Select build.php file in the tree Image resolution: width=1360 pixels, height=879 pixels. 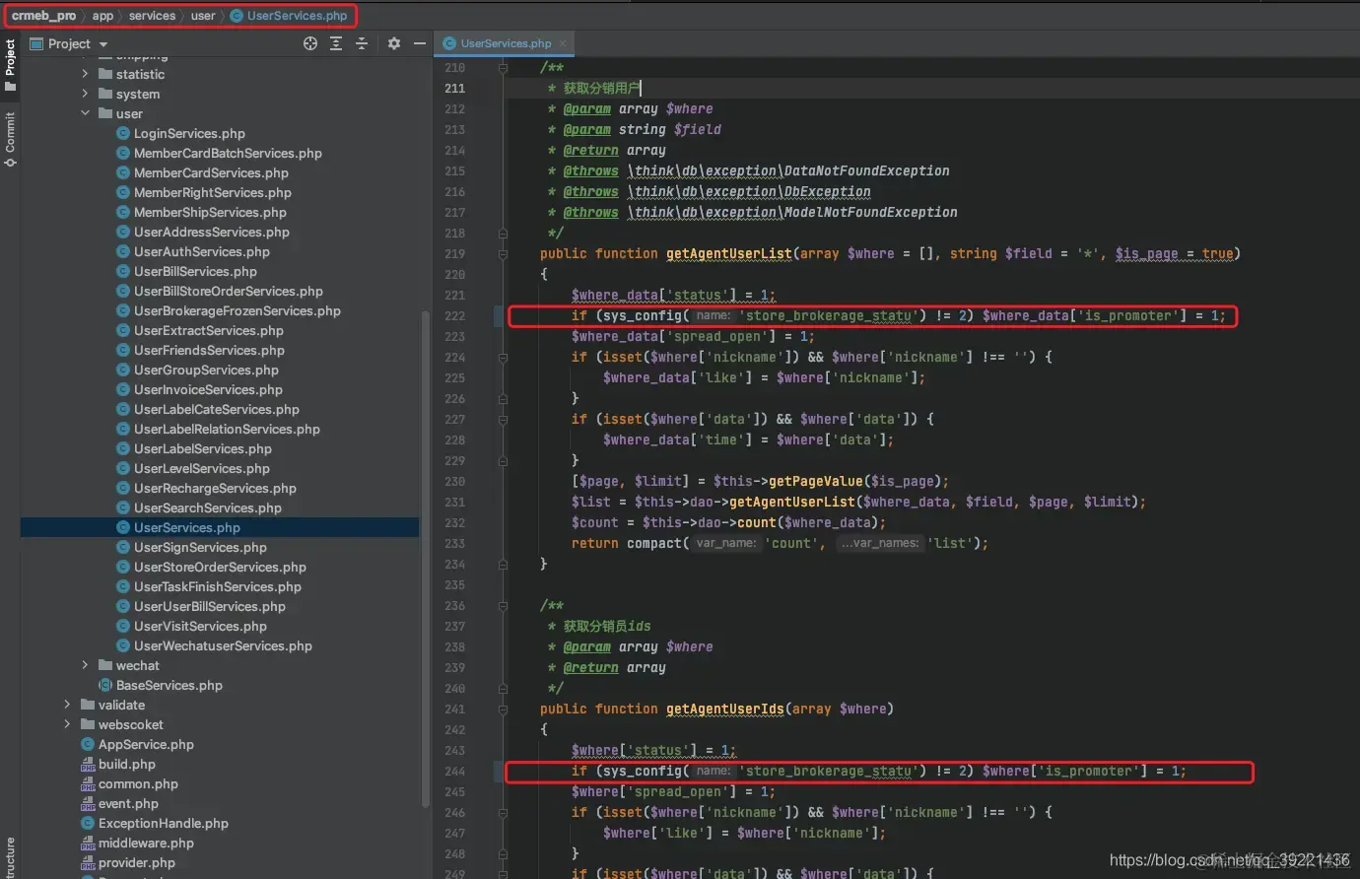(127, 764)
